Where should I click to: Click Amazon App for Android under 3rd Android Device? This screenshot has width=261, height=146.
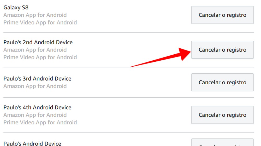pyautogui.click(x=35, y=86)
